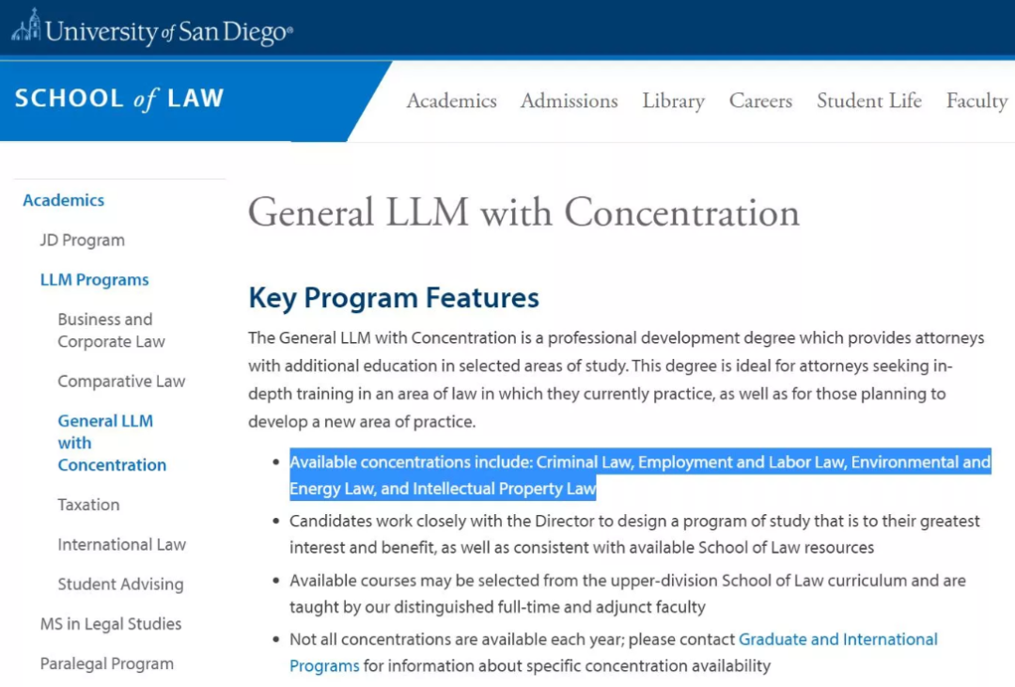
Task: Open the School of Law homepage banner
Action: (x=119, y=99)
